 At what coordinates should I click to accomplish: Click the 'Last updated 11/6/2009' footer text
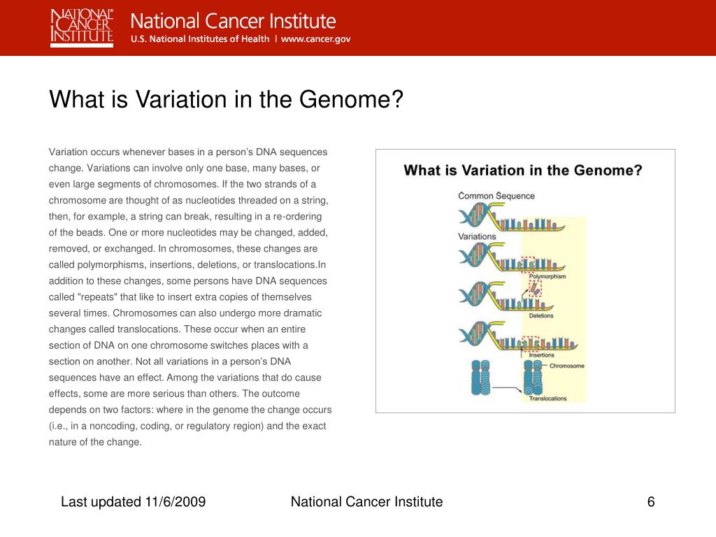point(134,502)
